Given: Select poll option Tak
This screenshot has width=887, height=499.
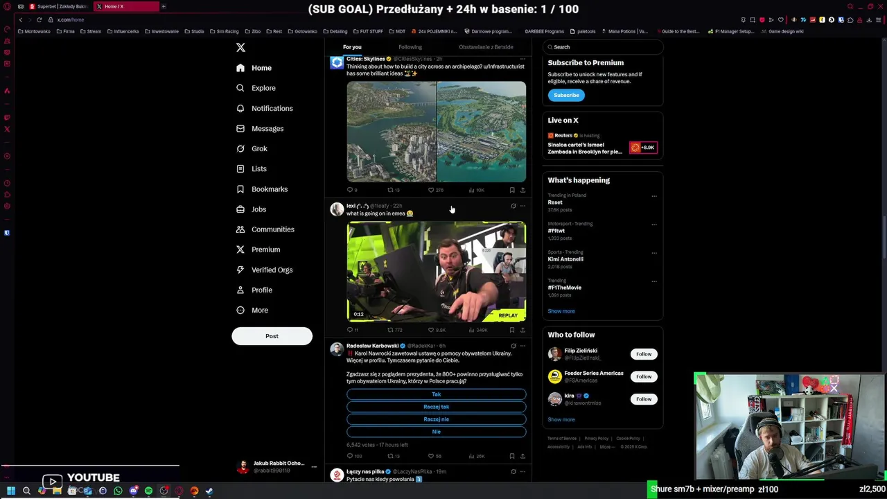Looking at the screenshot, I should tap(437, 394).
